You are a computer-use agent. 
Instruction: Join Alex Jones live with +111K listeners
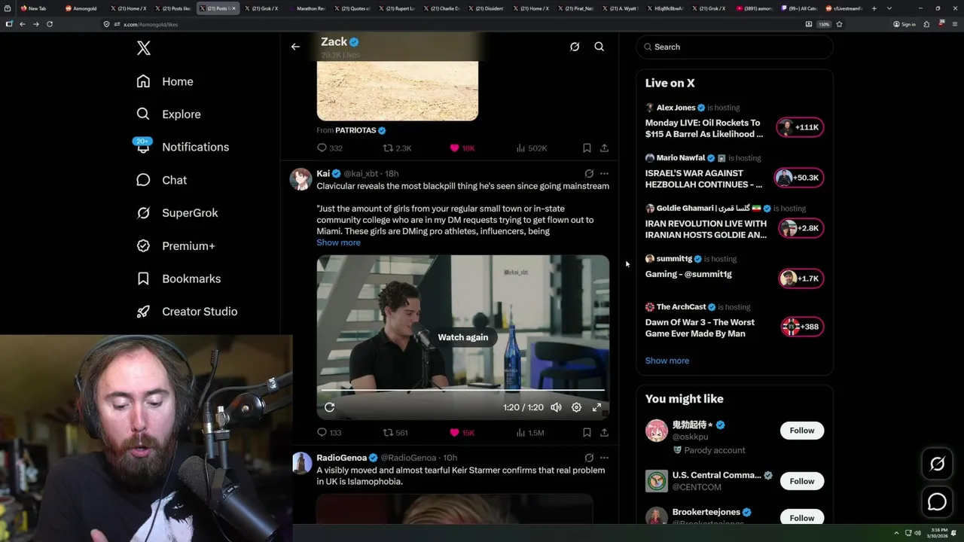point(801,127)
